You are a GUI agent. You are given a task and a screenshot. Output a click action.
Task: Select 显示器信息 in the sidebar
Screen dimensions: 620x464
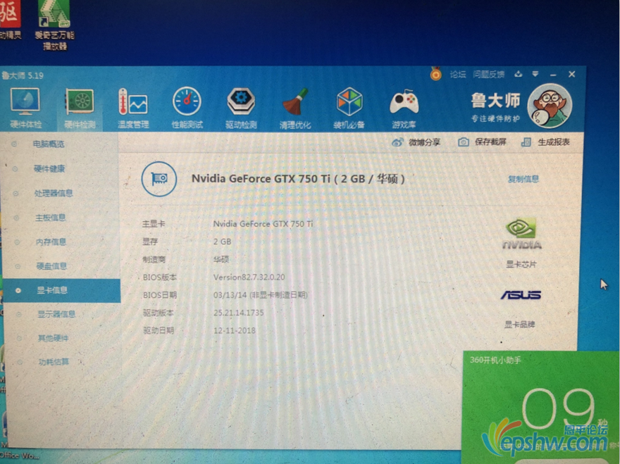coord(56,314)
